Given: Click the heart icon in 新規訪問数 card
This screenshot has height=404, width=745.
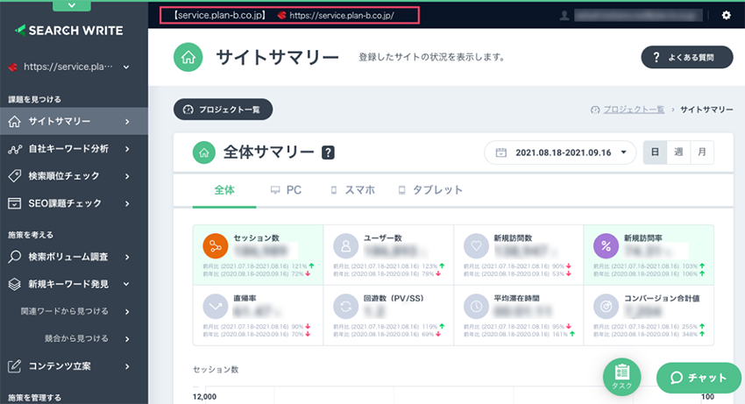Looking at the screenshot, I should pyautogui.click(x=476, y=246).
